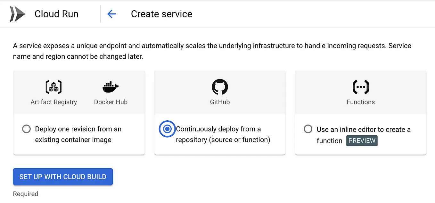This screenshot has height=203, width=435.
Task: Click the Required label text
Action: pos(25,194)
